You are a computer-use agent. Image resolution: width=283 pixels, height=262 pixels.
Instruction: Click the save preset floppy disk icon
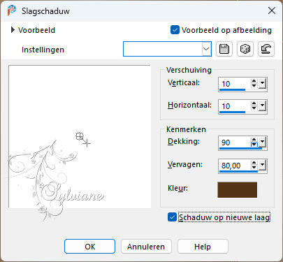224,49
